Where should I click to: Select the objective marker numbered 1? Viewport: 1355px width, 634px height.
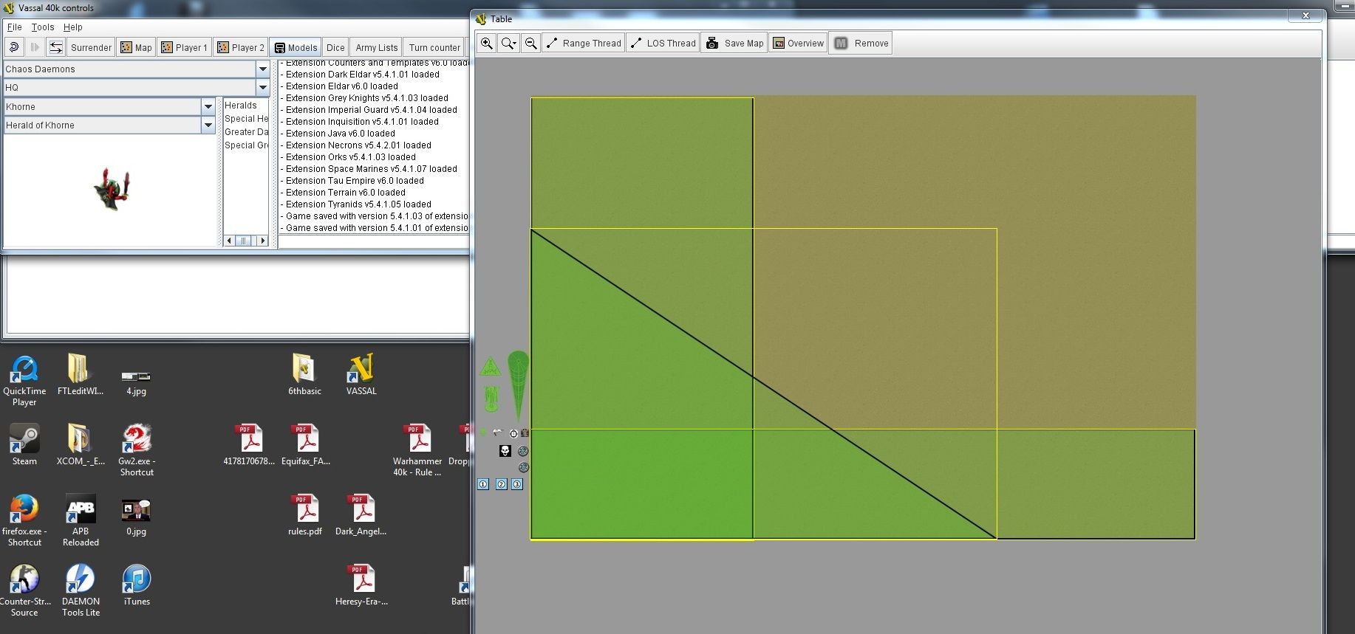pyautogui.click(x=483, y=484)
